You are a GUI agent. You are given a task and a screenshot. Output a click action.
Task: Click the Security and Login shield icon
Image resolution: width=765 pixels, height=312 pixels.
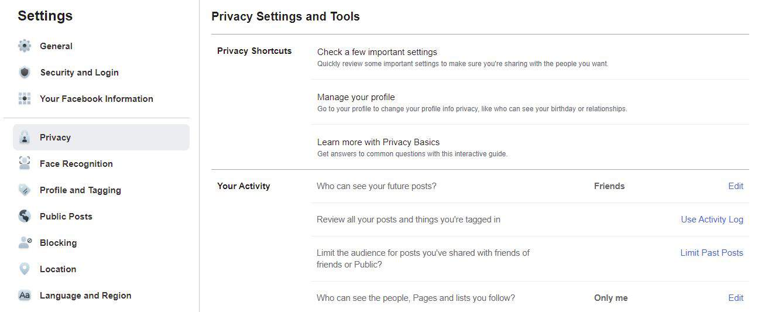(x=25, y=73)
